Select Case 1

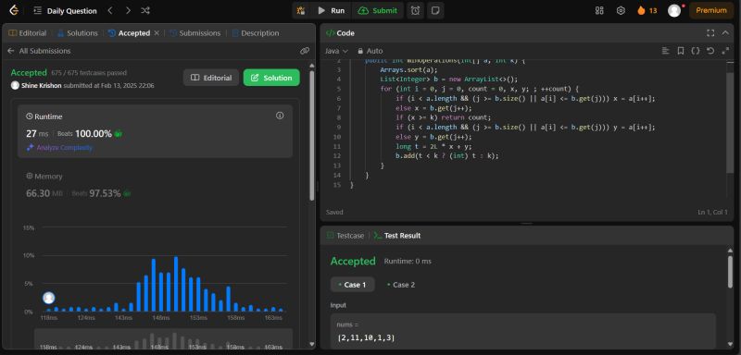pos(353,285)
